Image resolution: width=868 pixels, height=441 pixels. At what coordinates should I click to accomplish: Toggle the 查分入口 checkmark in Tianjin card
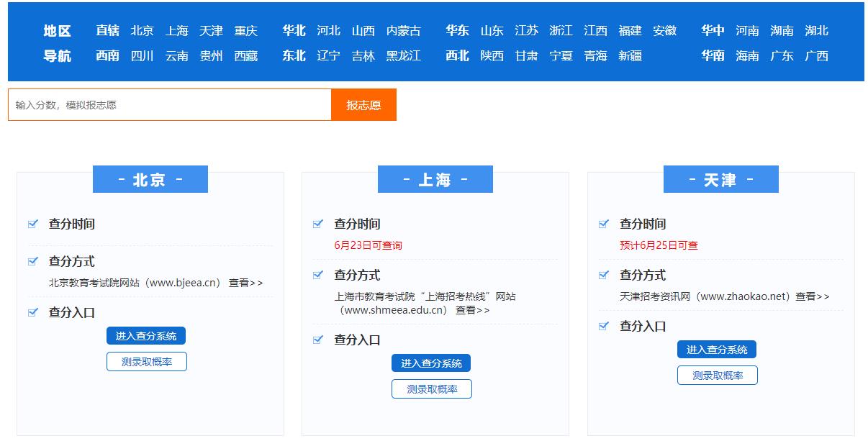click(x=603, y=326)
